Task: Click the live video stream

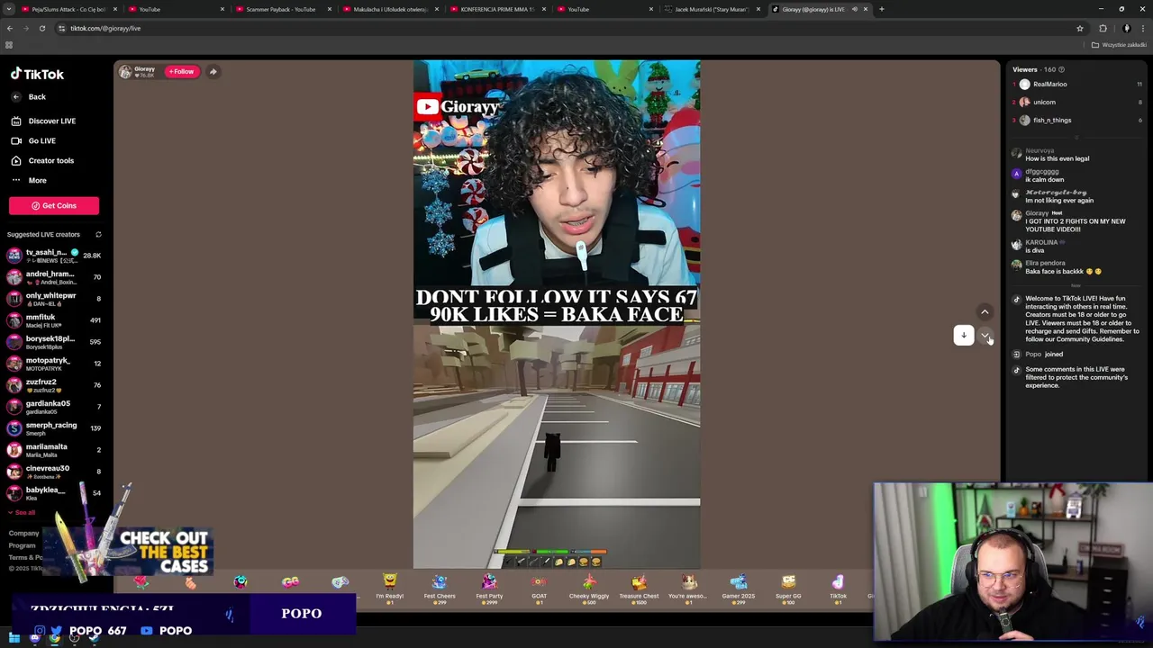Action: click(557, 315)
